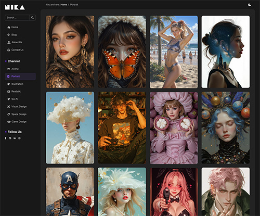Click the people icon for About Us
The height and width of the screenshot is (216, 260).
(9, 42)
